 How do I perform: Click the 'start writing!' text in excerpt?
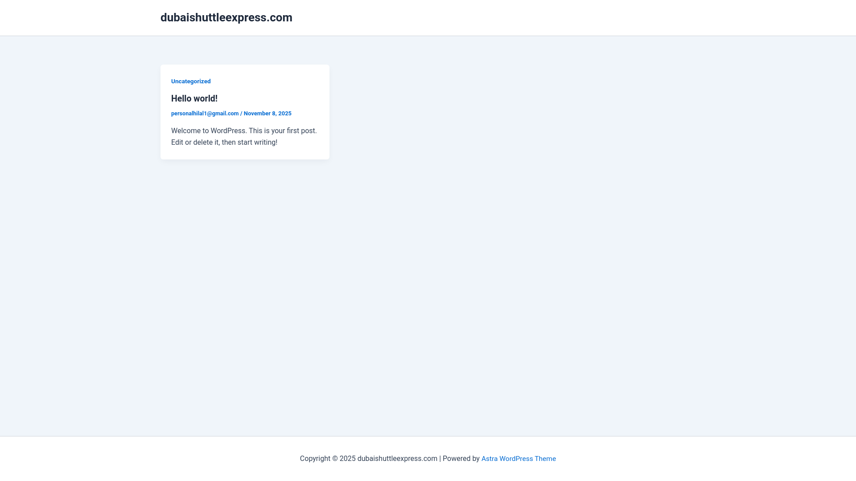[257, 143]
